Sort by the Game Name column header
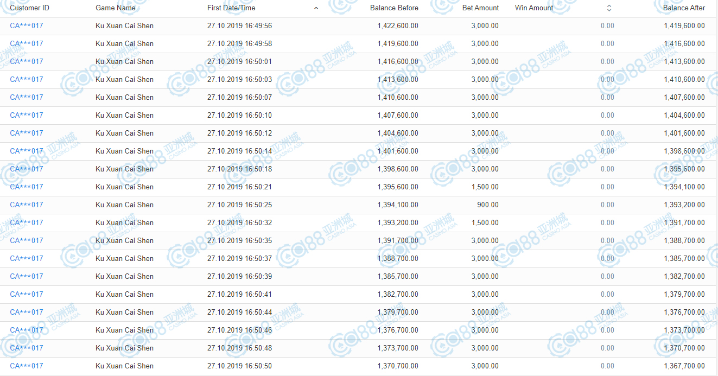Screen dimensions: 718x376 [x=116, y=8]
